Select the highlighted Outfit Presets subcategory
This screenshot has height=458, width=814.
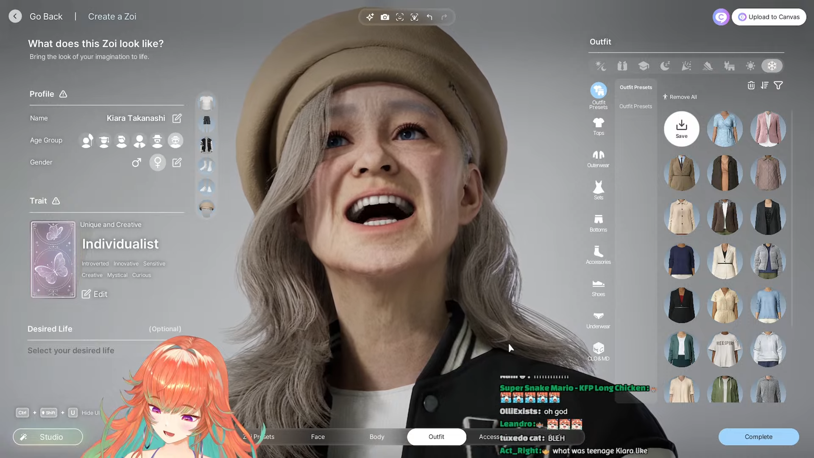pos(636,87)
